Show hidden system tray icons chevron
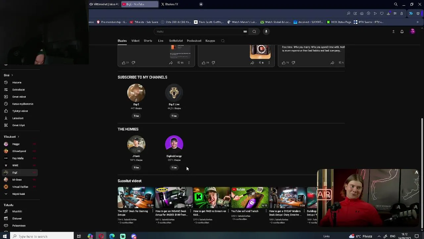424x239 pixels. tap(379, 236)
